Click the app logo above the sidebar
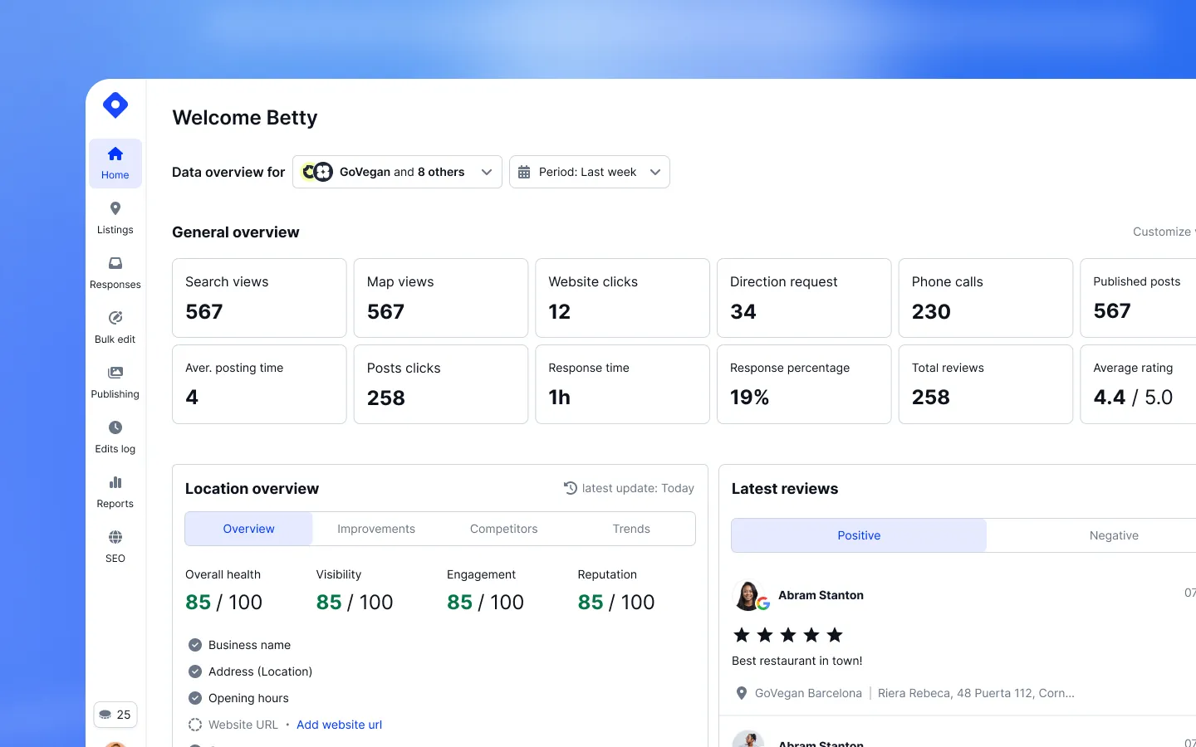 (x=115, y=105)
